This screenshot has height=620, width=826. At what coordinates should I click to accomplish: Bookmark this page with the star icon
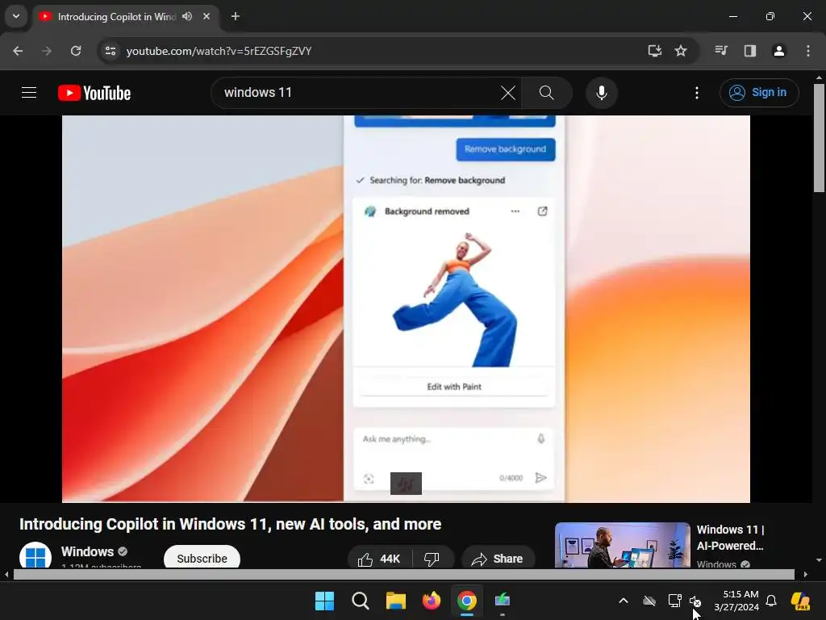[x=681, y=51]
